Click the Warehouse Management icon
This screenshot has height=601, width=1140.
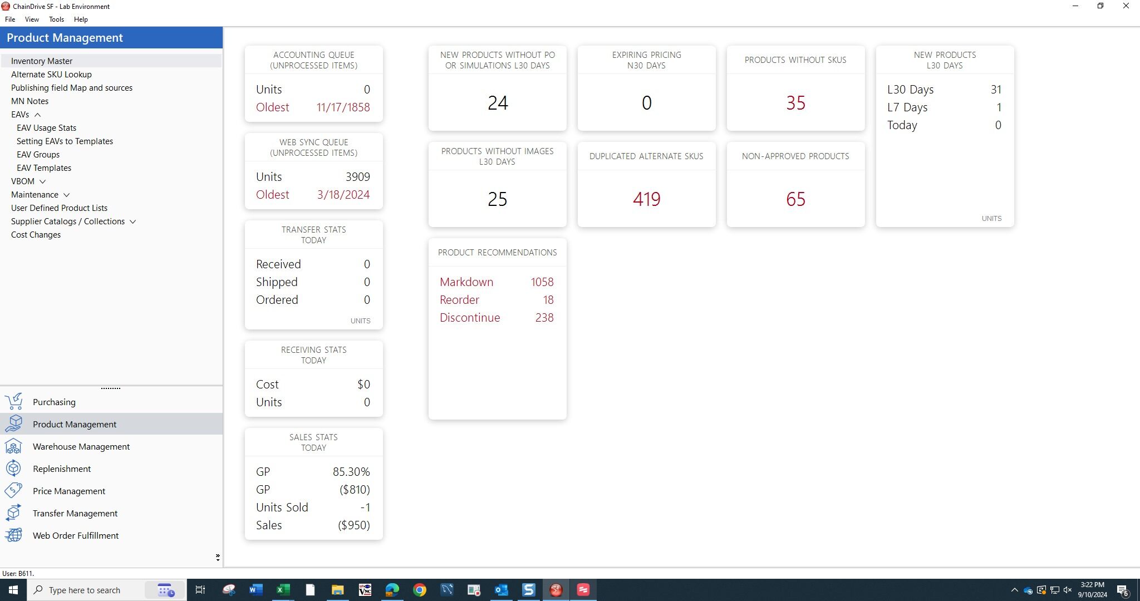point(14,446)
